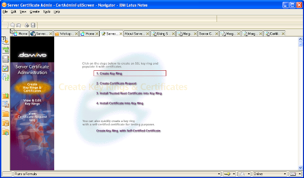
Task: Click the mail envelope status bar icon
Action: [294, 174]
